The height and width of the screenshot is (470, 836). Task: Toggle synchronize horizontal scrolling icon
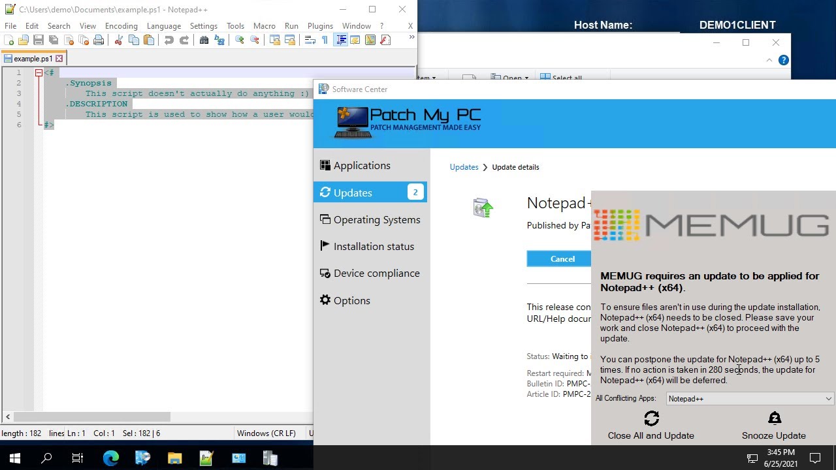click(290, 40)
